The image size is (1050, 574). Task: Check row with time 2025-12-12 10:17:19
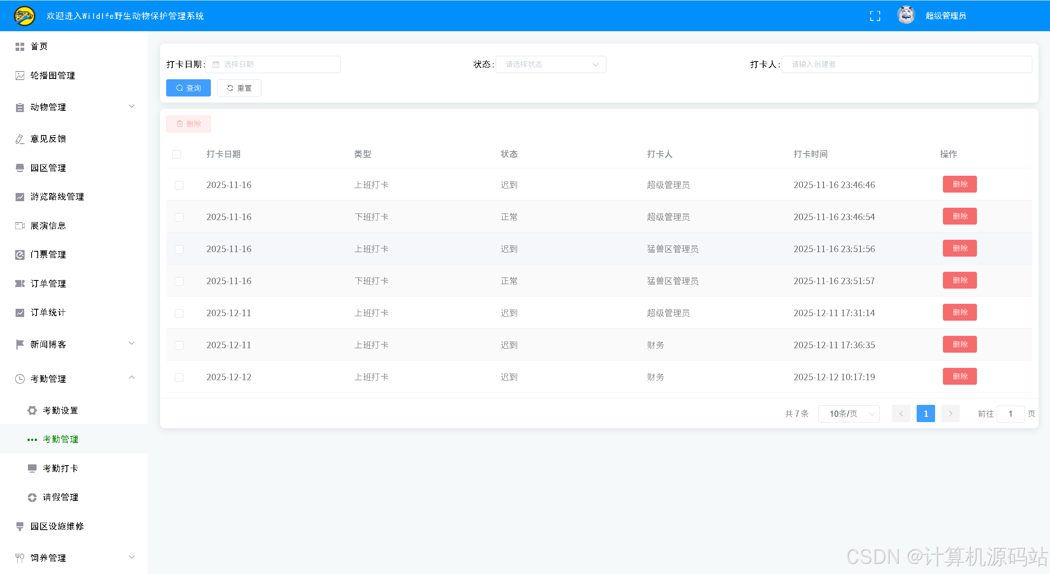(179, 377)
